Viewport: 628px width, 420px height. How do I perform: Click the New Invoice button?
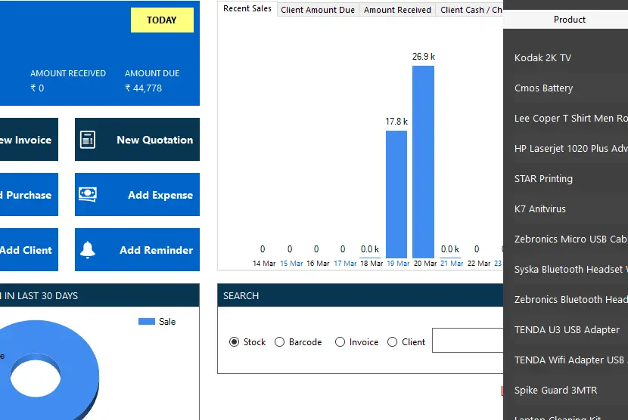27,140
